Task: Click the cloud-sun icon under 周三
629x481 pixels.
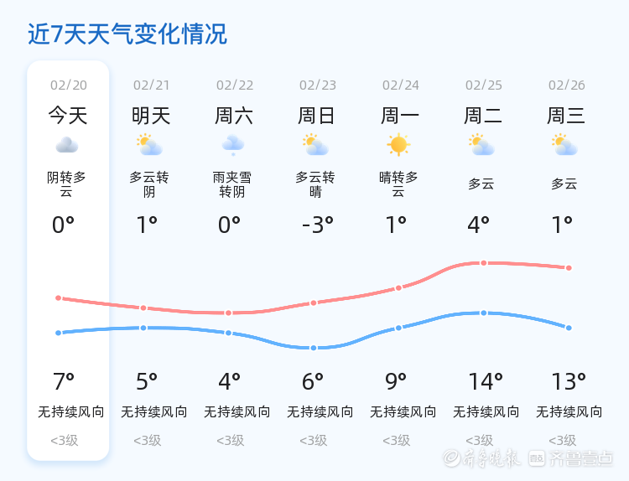Action: point(564,145)
